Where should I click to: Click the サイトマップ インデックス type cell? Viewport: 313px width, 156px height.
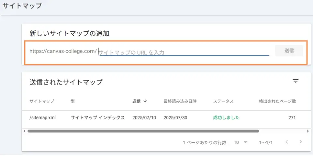tap(97, 117)
